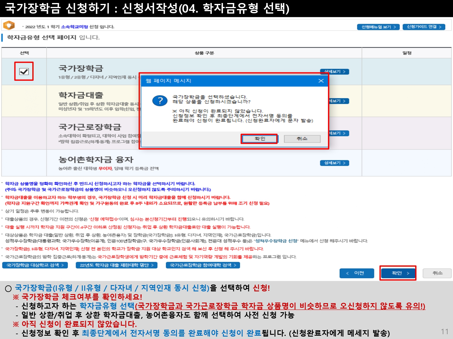Click 상세보기 for 국가근로장학금 row
Screen dimensions: 453x339
click(339, 133)
